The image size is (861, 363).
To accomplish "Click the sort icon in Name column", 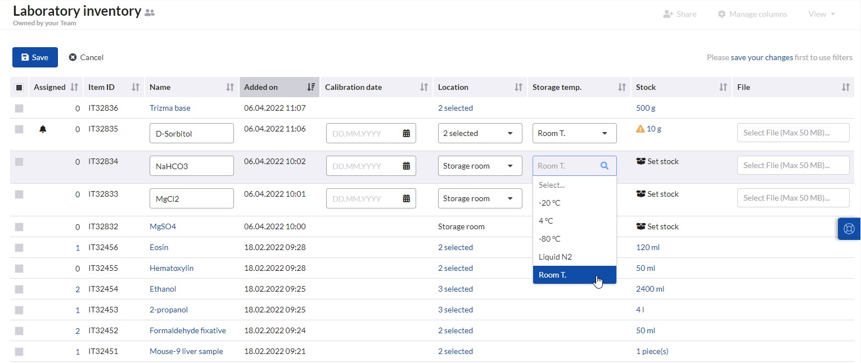I will (x=229, y=87).
